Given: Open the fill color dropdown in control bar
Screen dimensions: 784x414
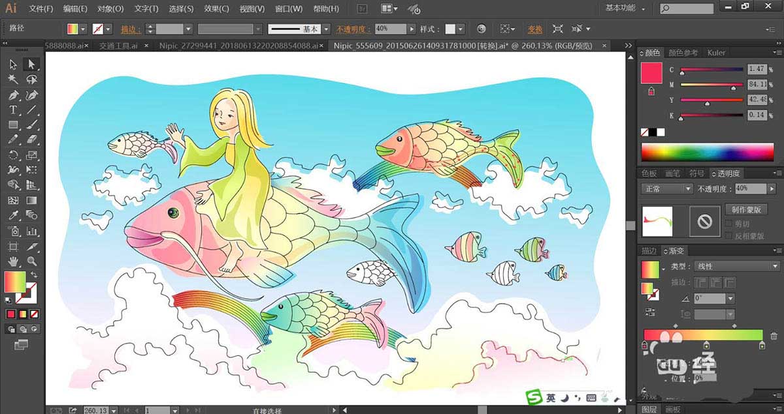Looking at the screenshot, I should click(83, 29).
